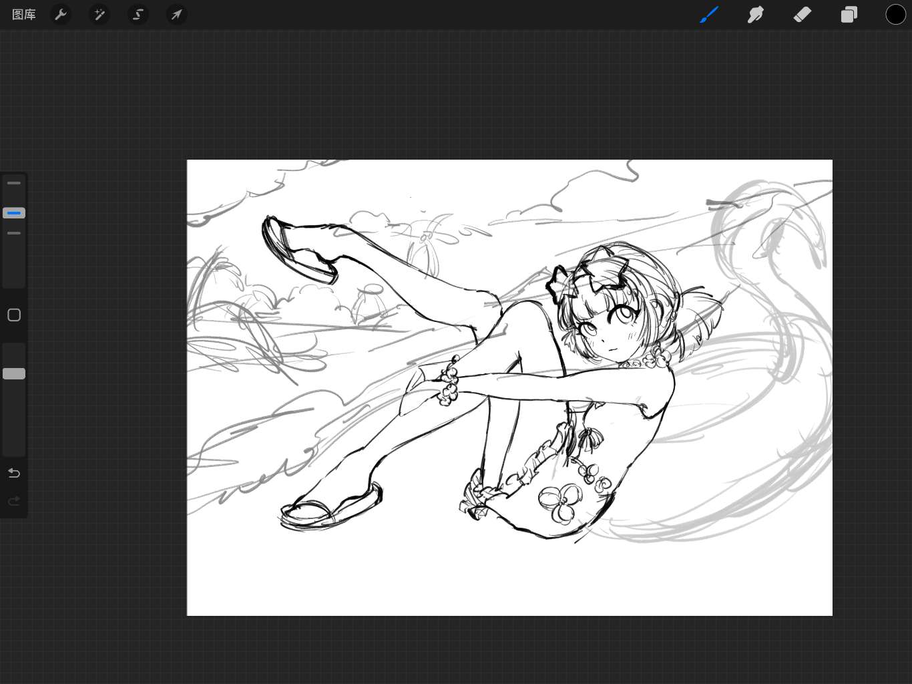Activate the Transform arrow tool

(x=176, y=15)
